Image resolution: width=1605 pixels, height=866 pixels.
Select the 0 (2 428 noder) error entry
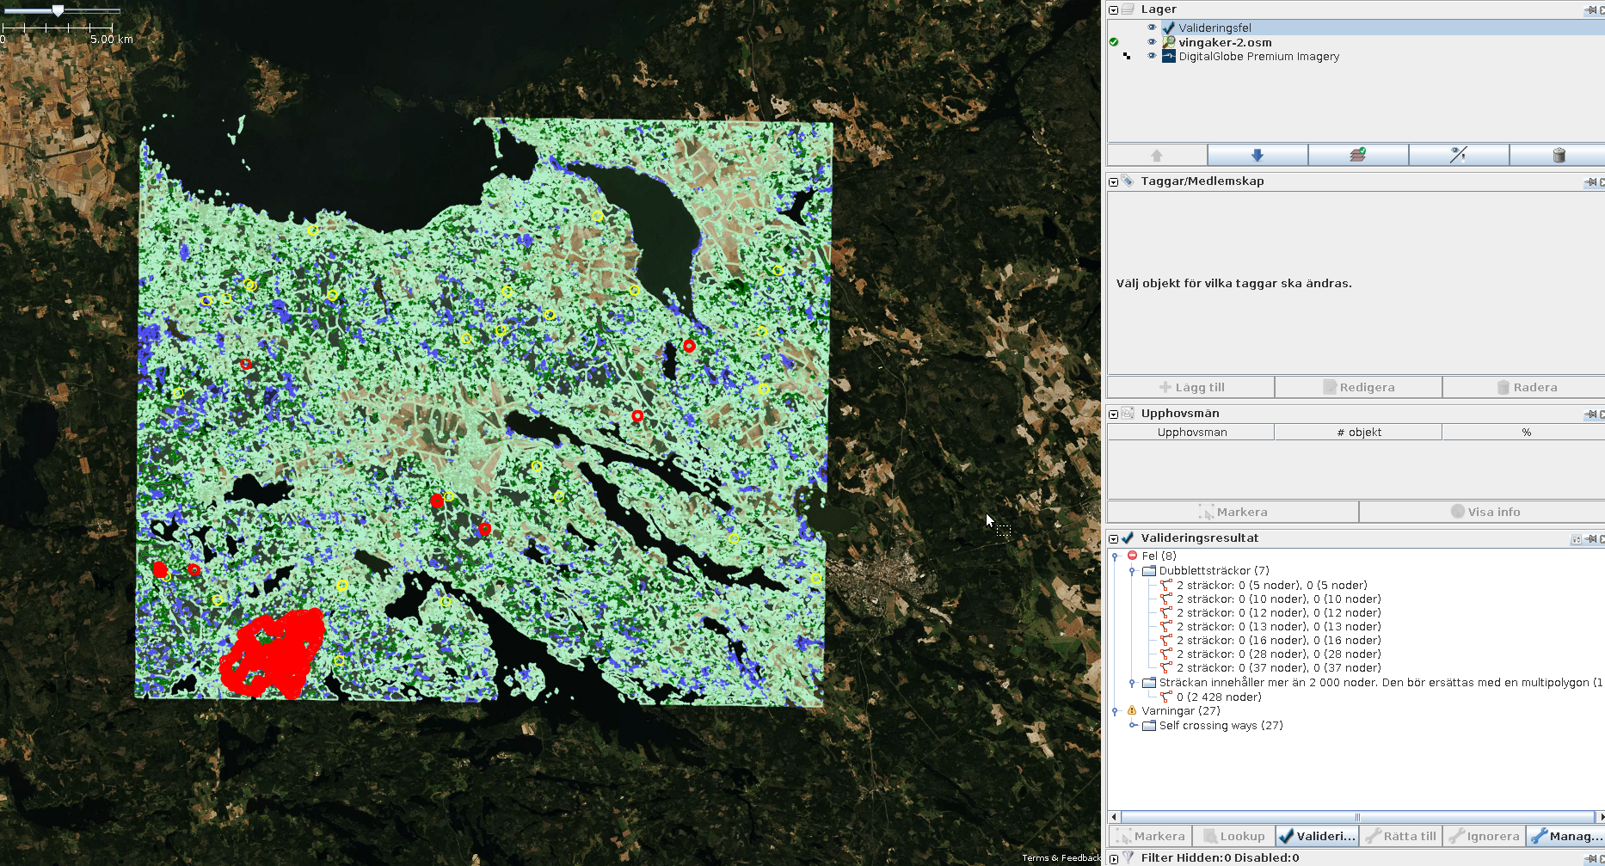tap(1218, 697)
